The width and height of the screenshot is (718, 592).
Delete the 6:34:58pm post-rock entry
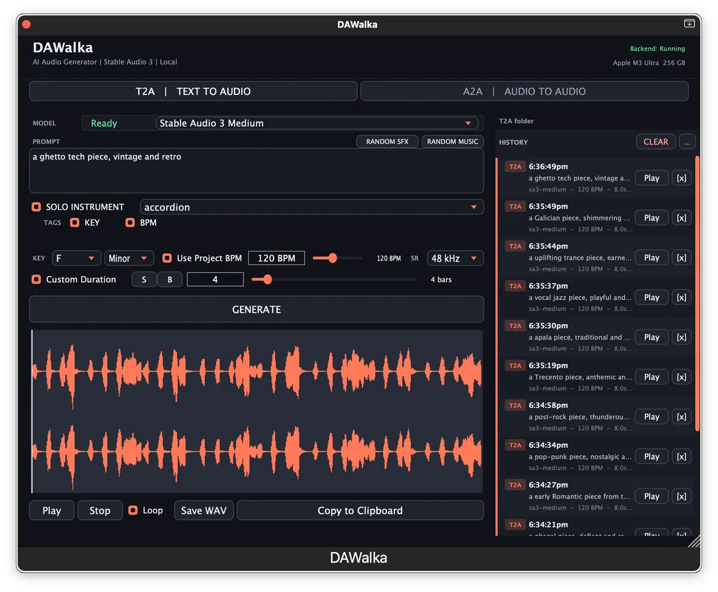[682, 417]
